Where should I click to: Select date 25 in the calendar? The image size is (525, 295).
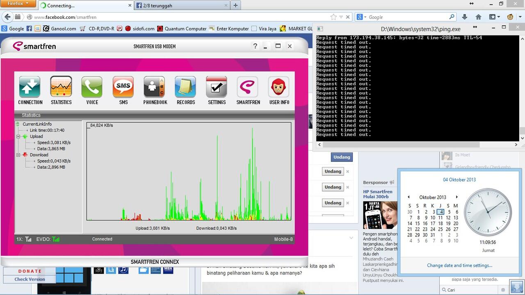click(440, 229)
